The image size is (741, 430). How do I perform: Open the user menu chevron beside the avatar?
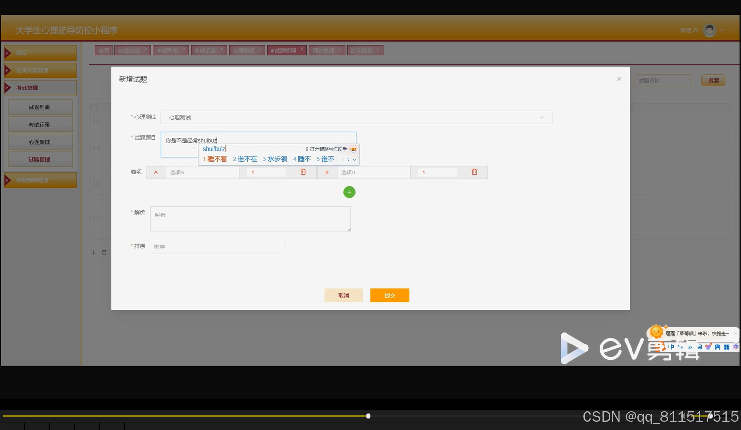point(722,30)
